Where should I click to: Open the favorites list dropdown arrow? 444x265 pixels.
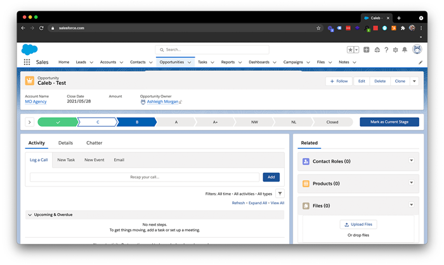click(356, 50)
